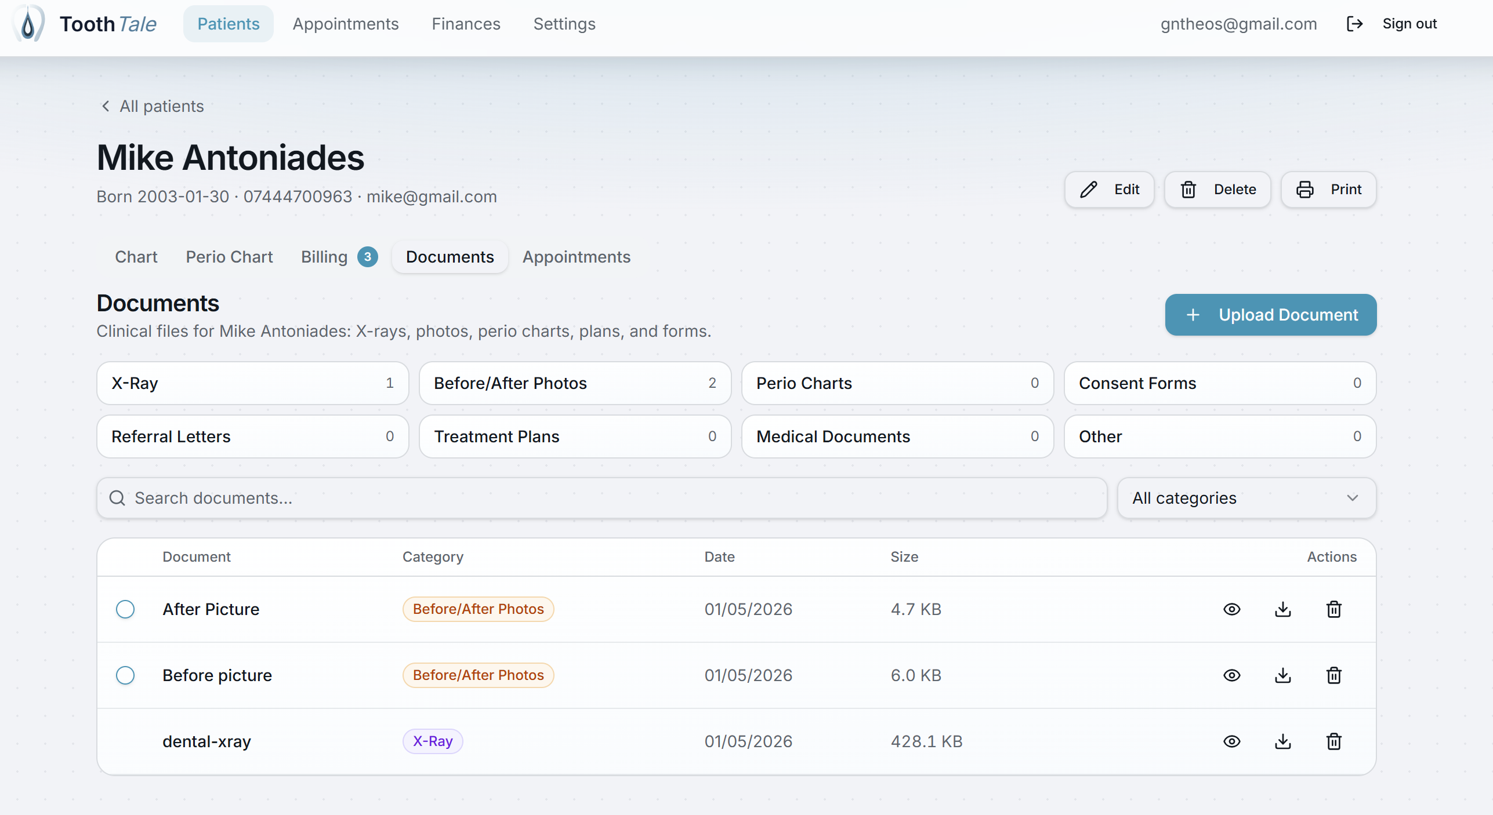Click the Document column header

(x=196, y=557)
